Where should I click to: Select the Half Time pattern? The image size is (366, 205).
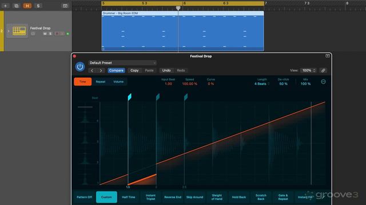(128, 197)
